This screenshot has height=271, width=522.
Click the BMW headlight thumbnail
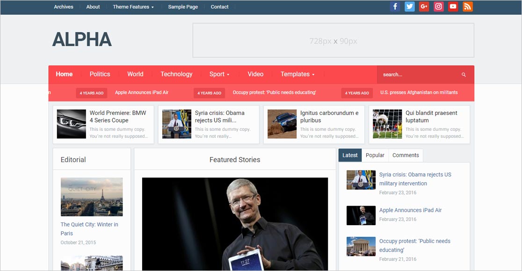point(71,124)
